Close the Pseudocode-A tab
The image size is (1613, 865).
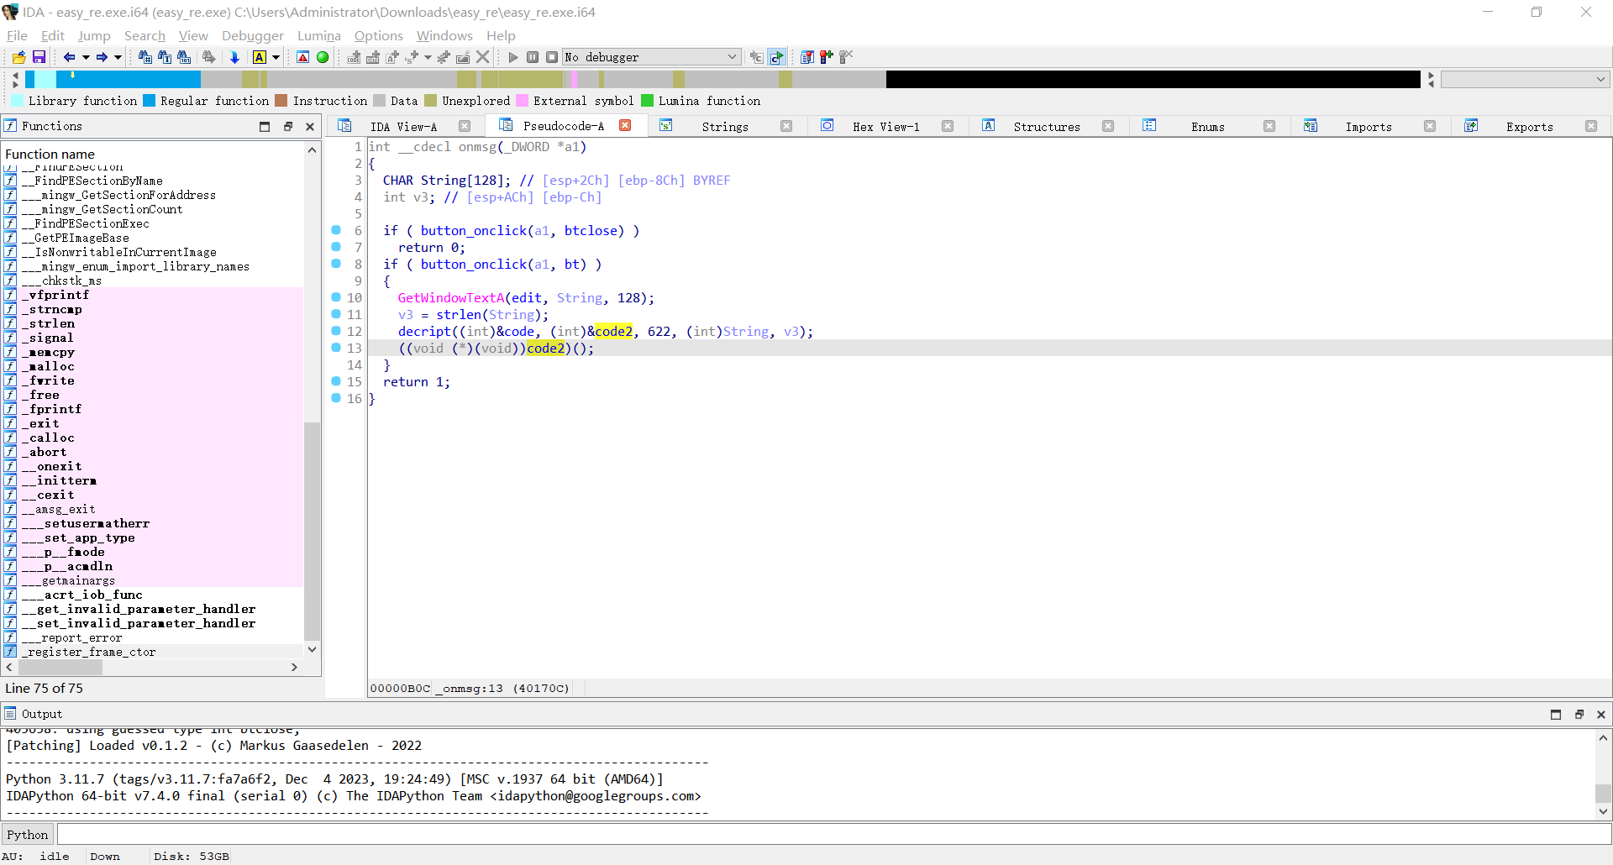(625, 125)
